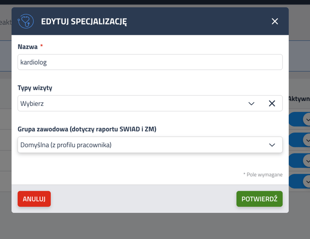Focus the Nazwa field containing kardiolog
This screenshot has width=310, height=239.
150,62
